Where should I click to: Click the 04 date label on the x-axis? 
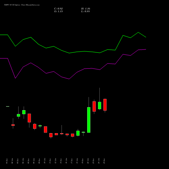click(23, 161)
